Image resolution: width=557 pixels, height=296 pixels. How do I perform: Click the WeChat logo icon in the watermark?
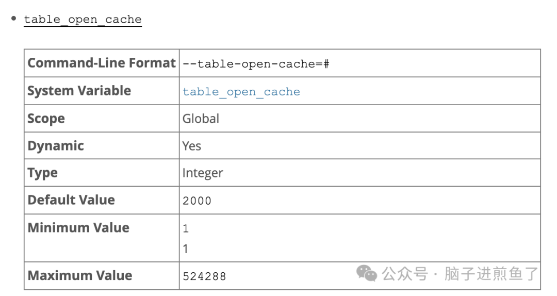367,273
